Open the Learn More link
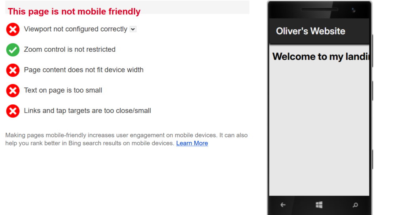The width and height of the screenshot is (405, 215). [192, 143]
